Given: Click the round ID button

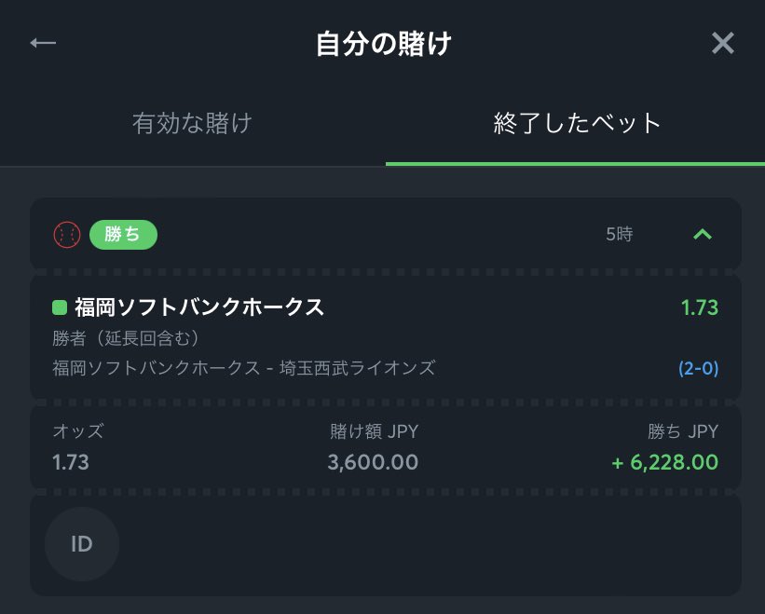Looking at the screenshot, I should pos(82,544).
